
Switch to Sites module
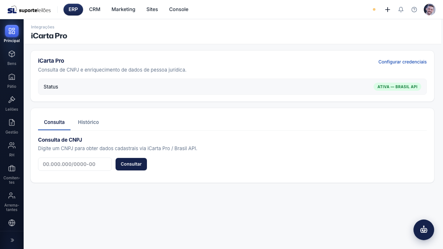pyautogui.click(x=152, y=10)
